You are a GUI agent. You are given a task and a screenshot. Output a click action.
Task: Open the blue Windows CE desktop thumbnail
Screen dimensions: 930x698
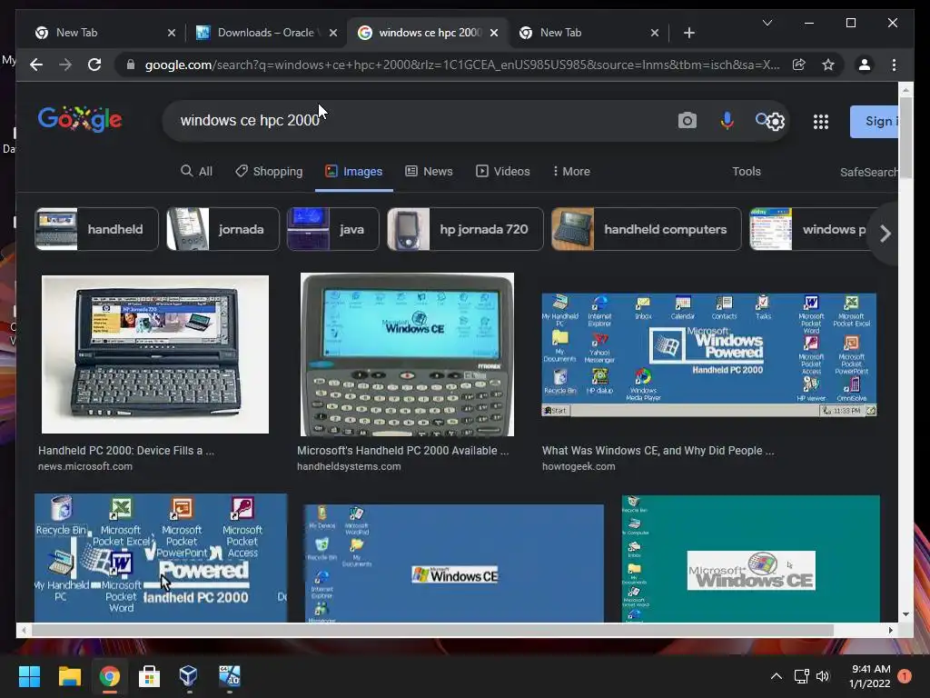tap(454, 563)
